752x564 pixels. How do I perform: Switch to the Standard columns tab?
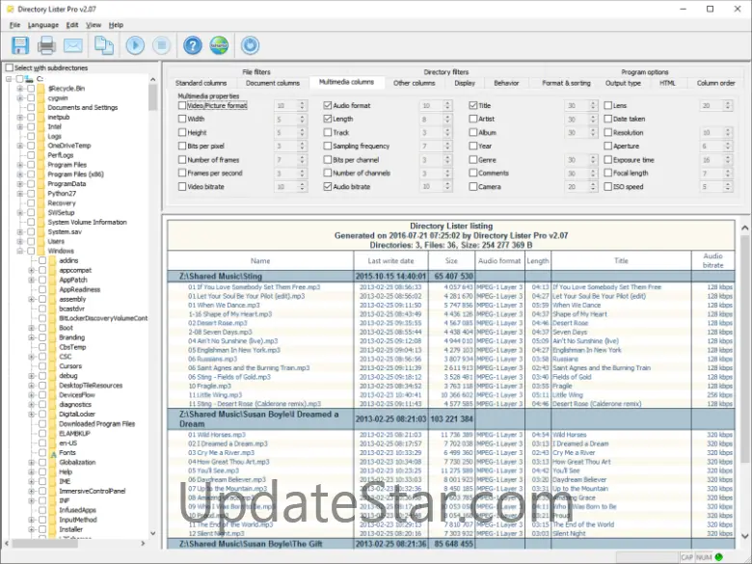pos(201,83)
